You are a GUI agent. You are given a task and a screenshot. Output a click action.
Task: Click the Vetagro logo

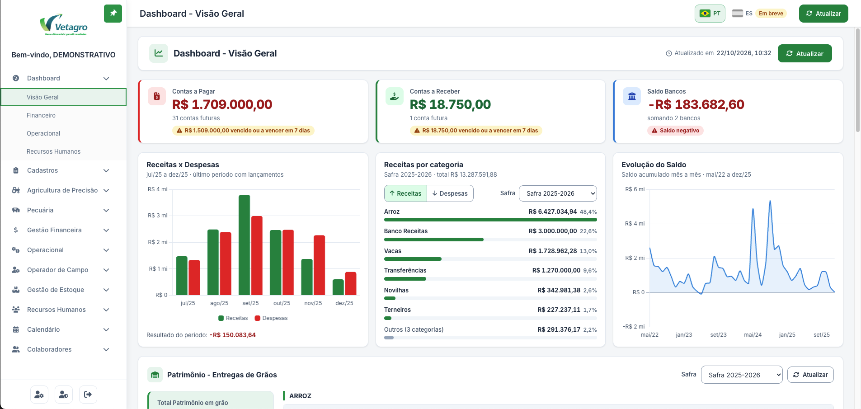(63, 25)
